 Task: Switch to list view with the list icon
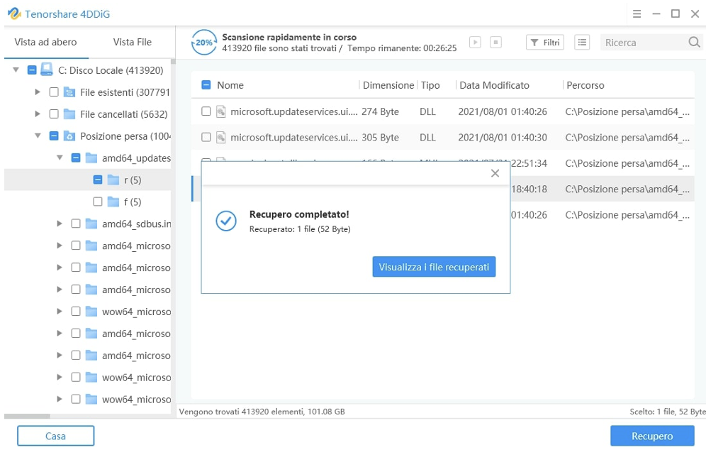pos(582,43)
